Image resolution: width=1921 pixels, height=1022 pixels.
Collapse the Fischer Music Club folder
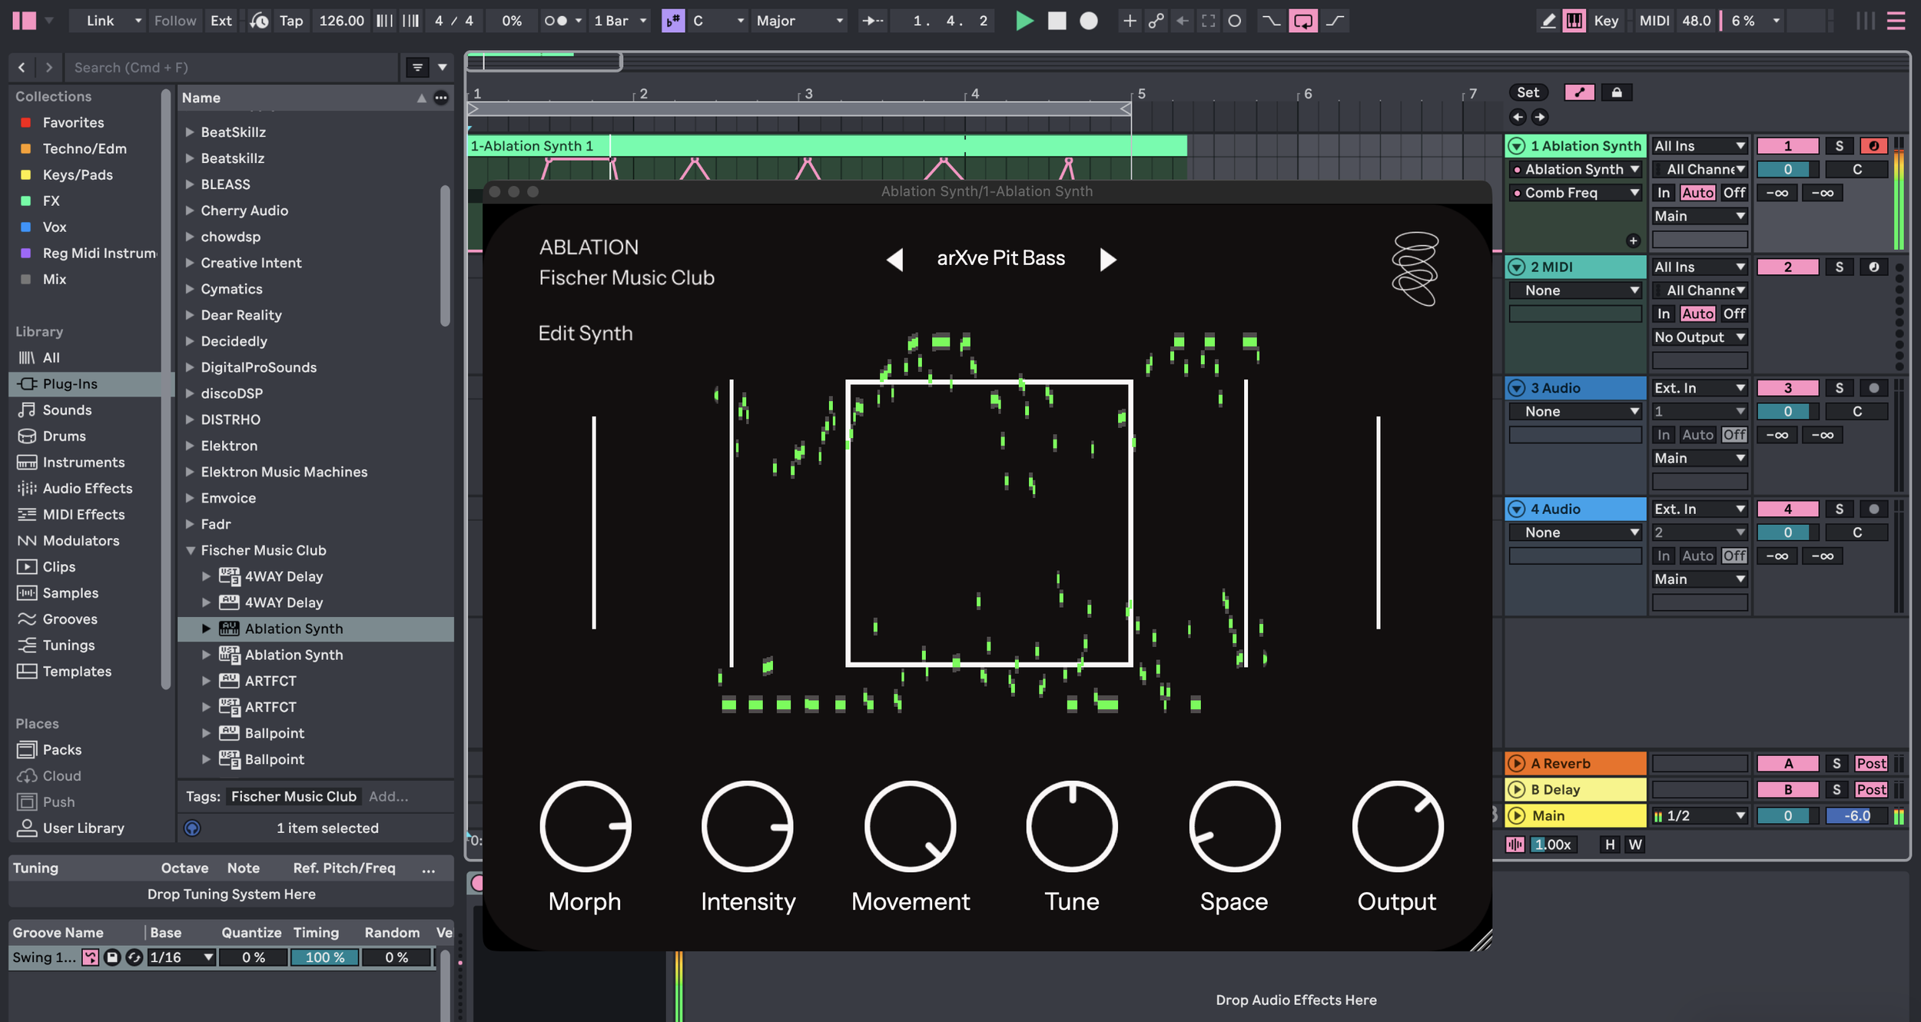(x=189, y=550)
